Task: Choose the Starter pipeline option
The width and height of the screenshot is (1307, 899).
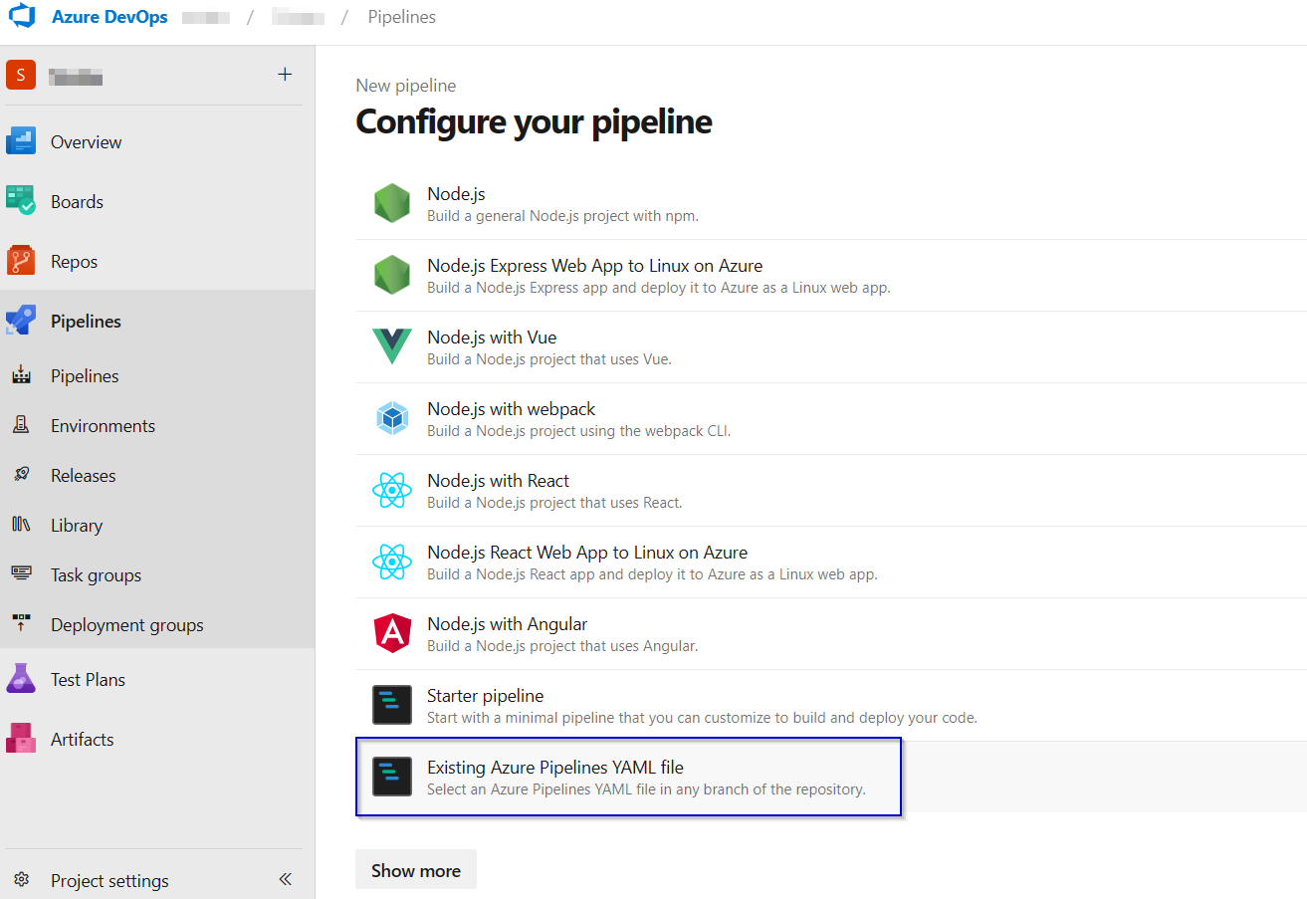Action: point(831,706)
